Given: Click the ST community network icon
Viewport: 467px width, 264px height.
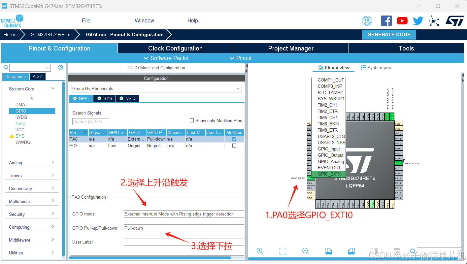Looking at the screenshot, I should coord(434,21).
